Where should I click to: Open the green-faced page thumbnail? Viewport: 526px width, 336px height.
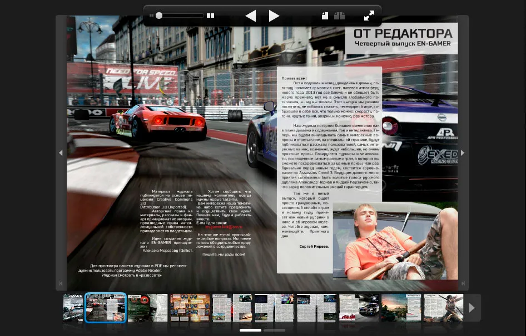click(x=147, y=308)
